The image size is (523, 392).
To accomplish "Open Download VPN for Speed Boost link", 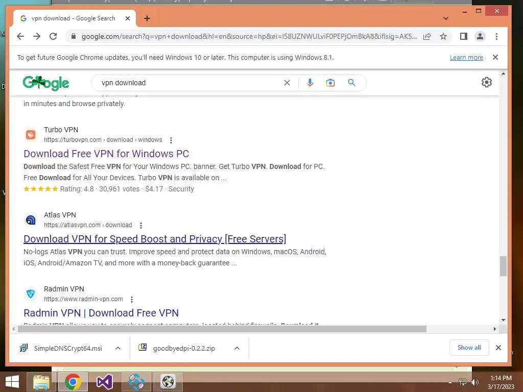I will (155, 239).
